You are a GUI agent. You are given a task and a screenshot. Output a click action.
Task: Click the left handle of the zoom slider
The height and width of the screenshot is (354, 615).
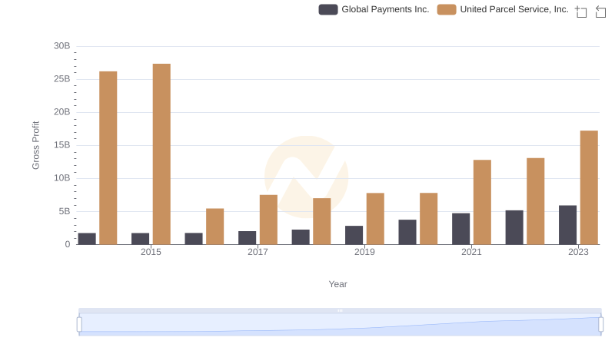(x=79, y=325)
